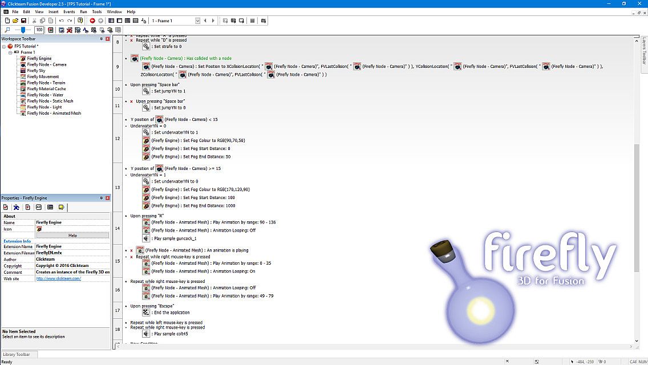The height and width of the screenshot is (365, 648).
Task: Switch to the Frame Editor
Action: point(119,21)
